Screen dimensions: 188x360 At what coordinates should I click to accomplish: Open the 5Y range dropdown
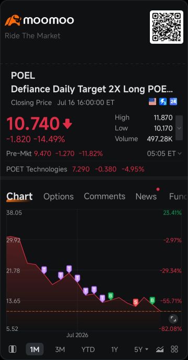(x=141, y=350)
